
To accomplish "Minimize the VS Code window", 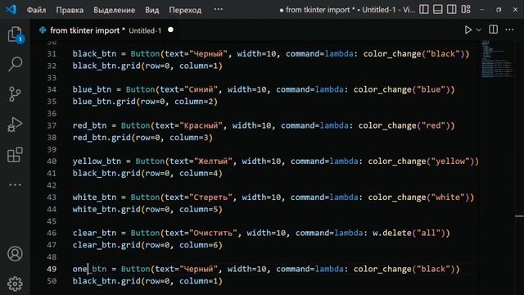I will click(x=482, y=10).
